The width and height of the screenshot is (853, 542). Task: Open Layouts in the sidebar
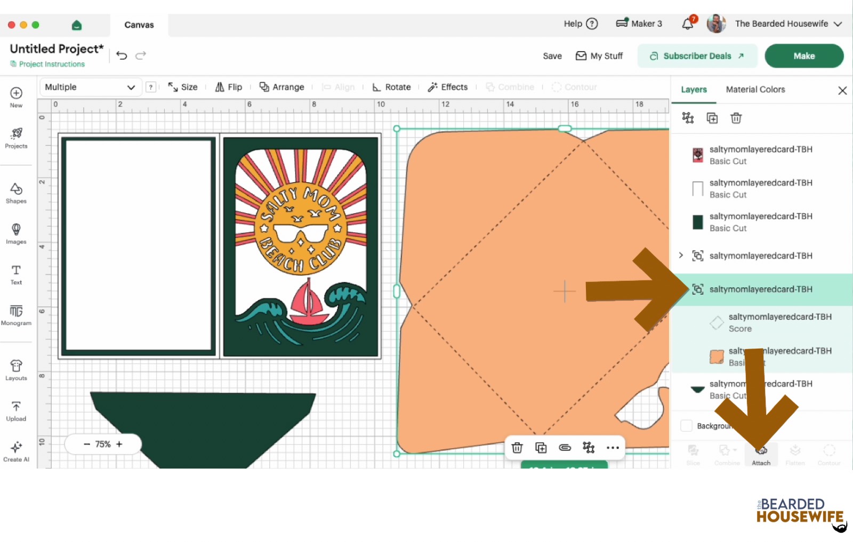click(x=16, y=370)
